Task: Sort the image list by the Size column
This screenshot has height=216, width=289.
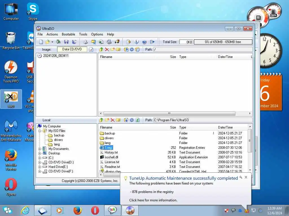Action: 173,57
